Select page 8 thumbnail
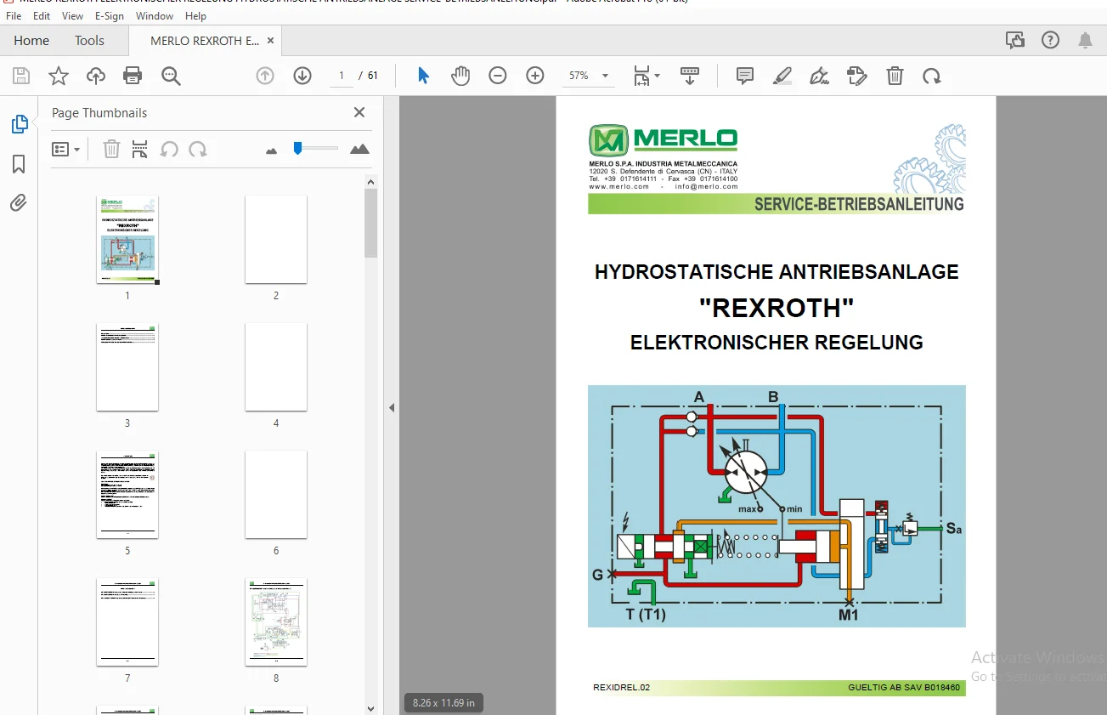Viewport: 1107px width, 715px height. pyautogui.click(x=276, y=622)
